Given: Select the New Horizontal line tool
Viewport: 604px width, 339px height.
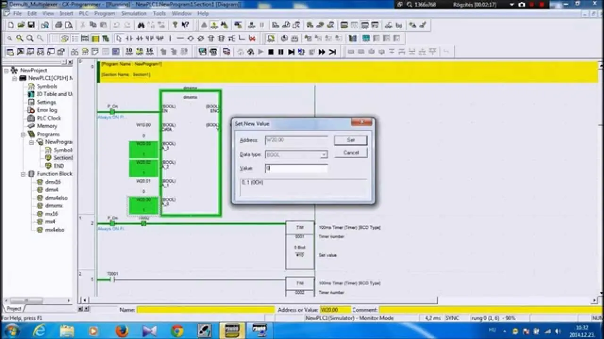Looking at the screenshot, I should (x=180, y=38).
